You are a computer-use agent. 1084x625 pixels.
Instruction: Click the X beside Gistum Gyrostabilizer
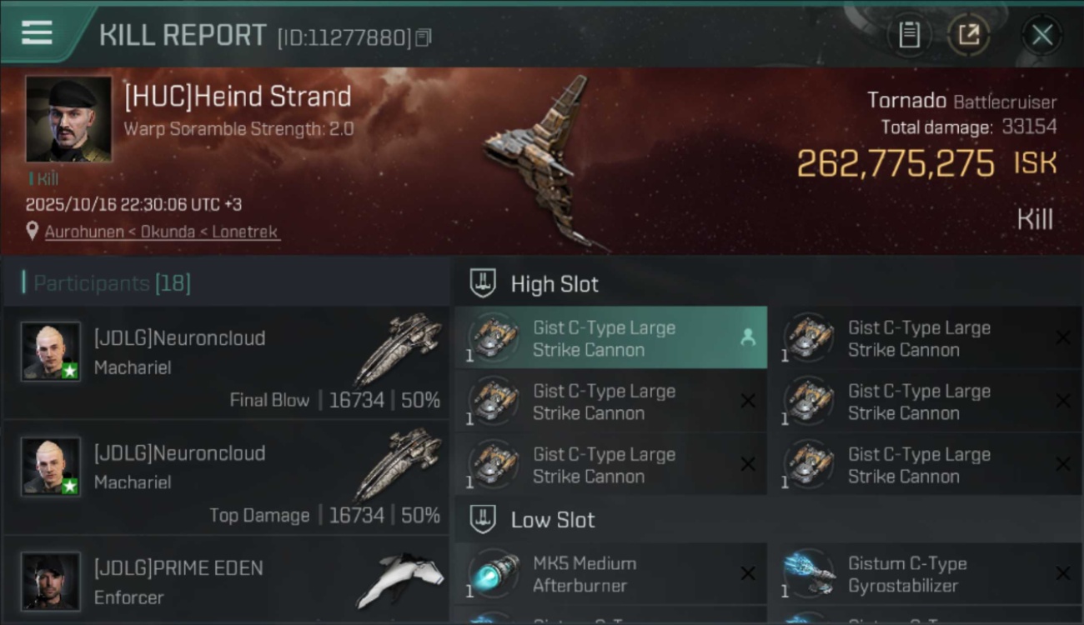1063,573
